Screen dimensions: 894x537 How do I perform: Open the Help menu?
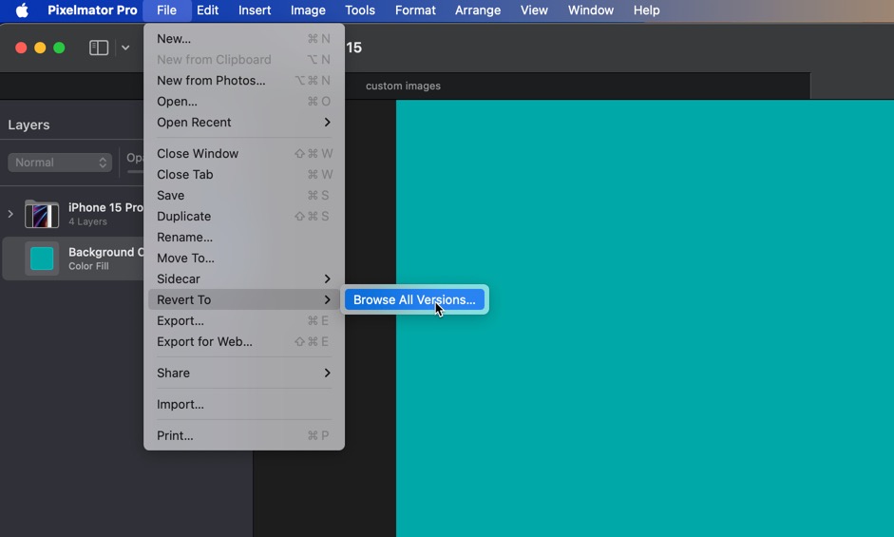646,10
